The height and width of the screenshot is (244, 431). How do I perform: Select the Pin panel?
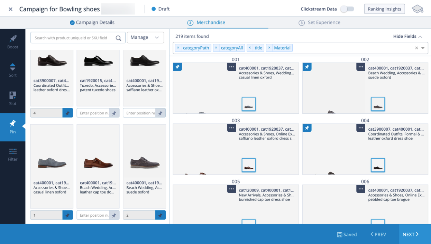click(13, 127)
